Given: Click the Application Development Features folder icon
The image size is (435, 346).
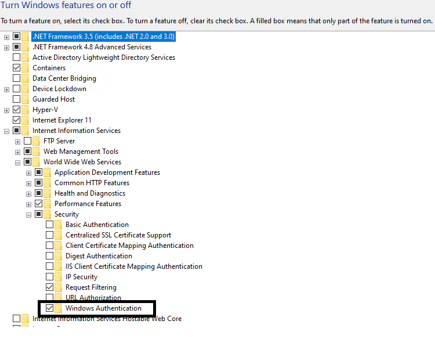Looking at the screenshot, I should point(47,172).
